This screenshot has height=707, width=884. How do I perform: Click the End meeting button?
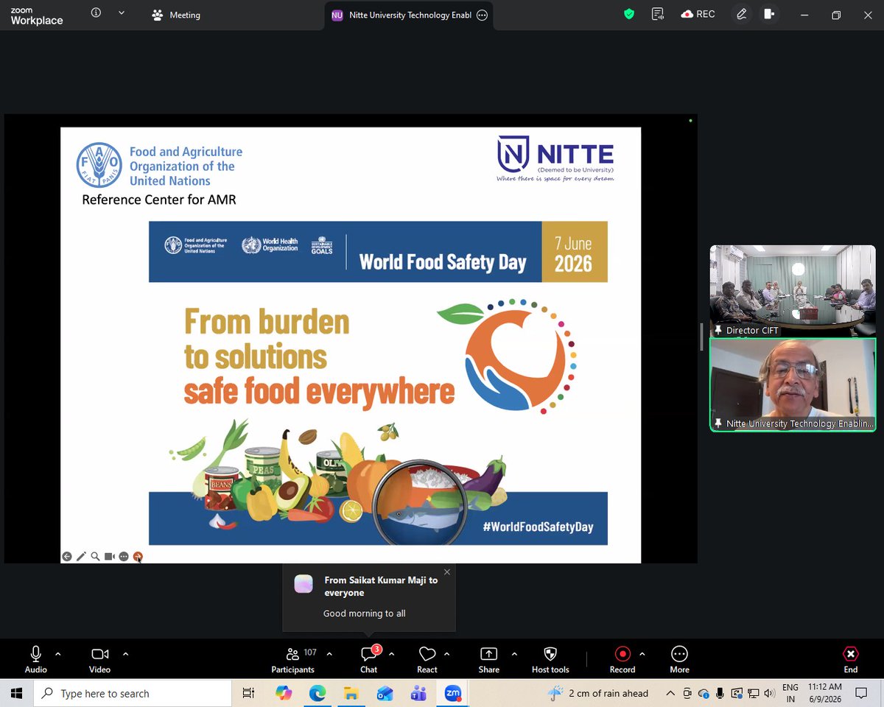click(x=851, y=660)
